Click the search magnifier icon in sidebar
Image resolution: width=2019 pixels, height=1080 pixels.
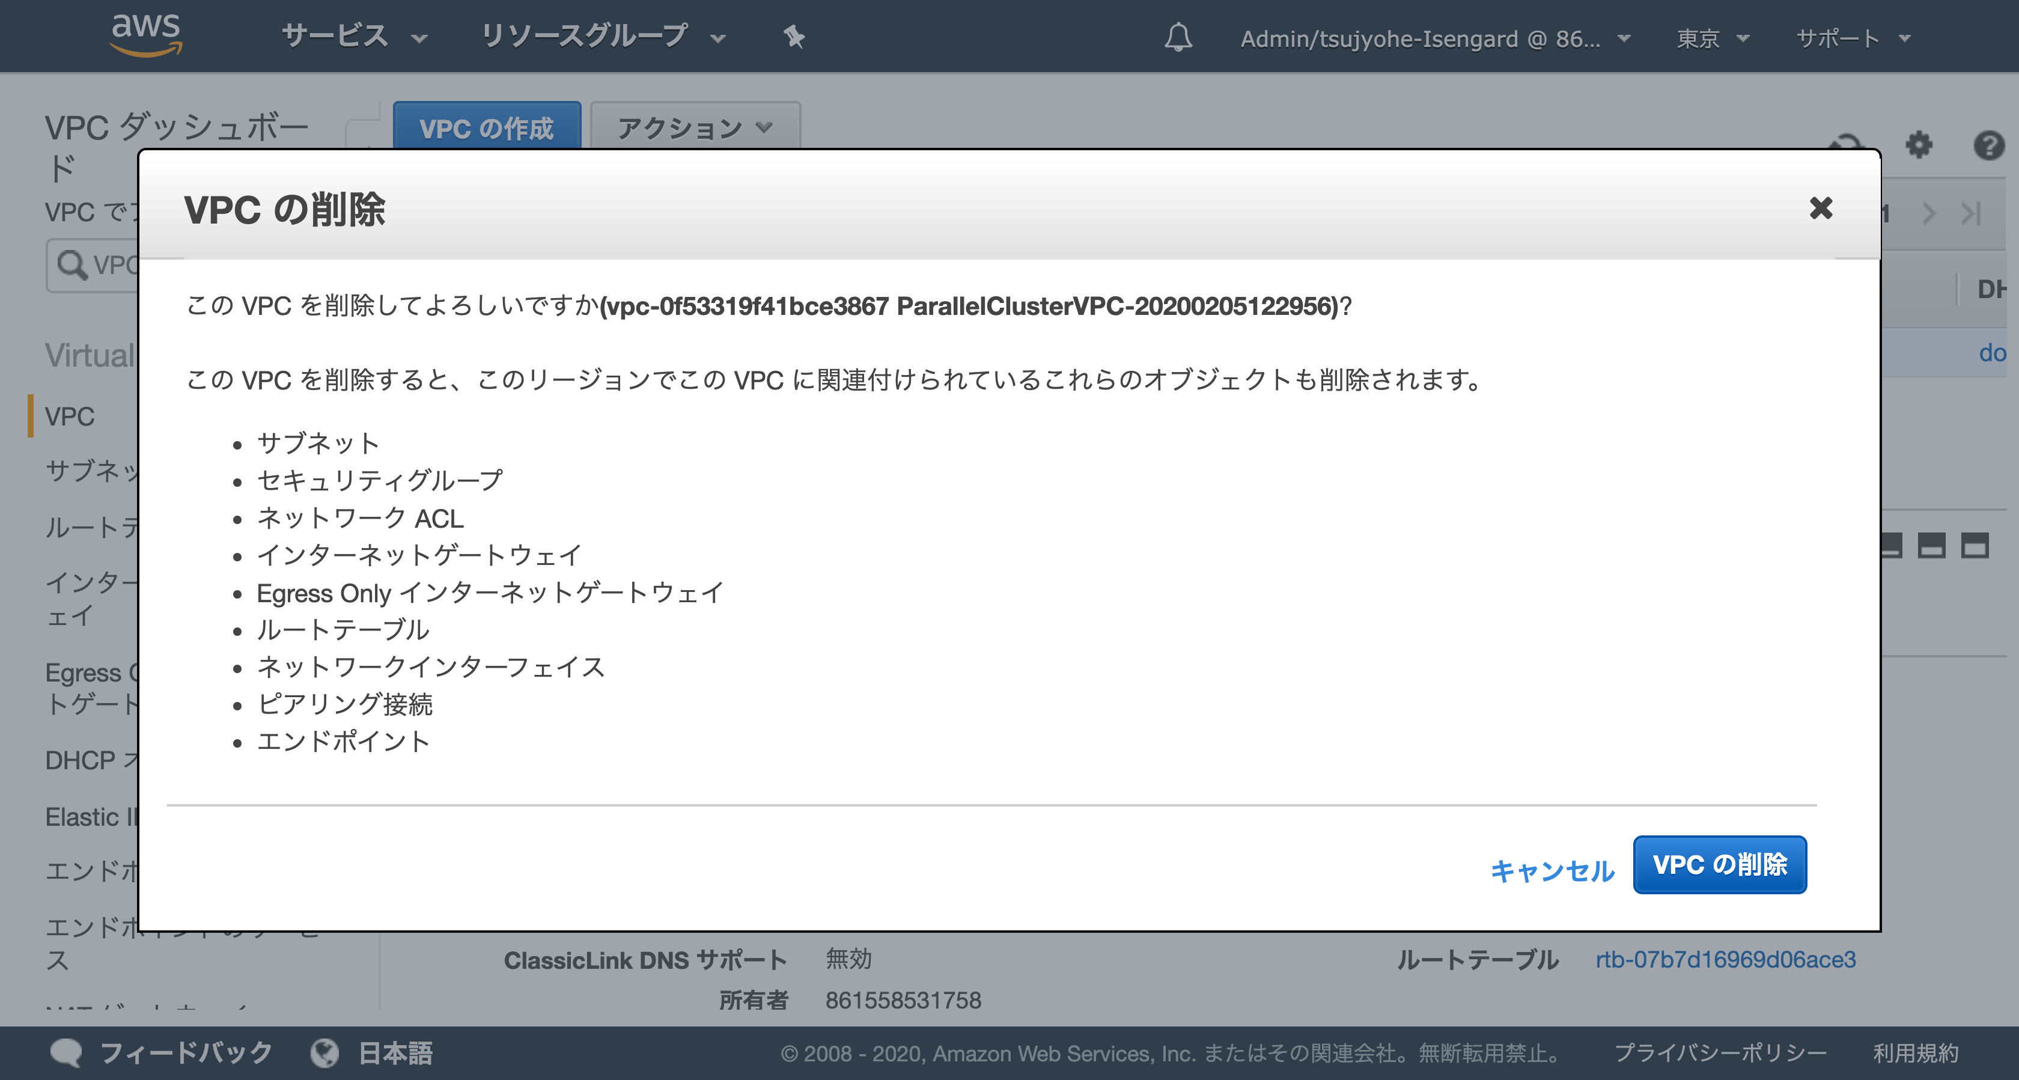[72, 265]
